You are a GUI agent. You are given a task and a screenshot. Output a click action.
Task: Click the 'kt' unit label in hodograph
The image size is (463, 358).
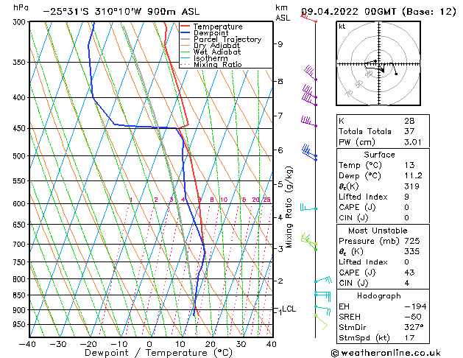point(342,27)
